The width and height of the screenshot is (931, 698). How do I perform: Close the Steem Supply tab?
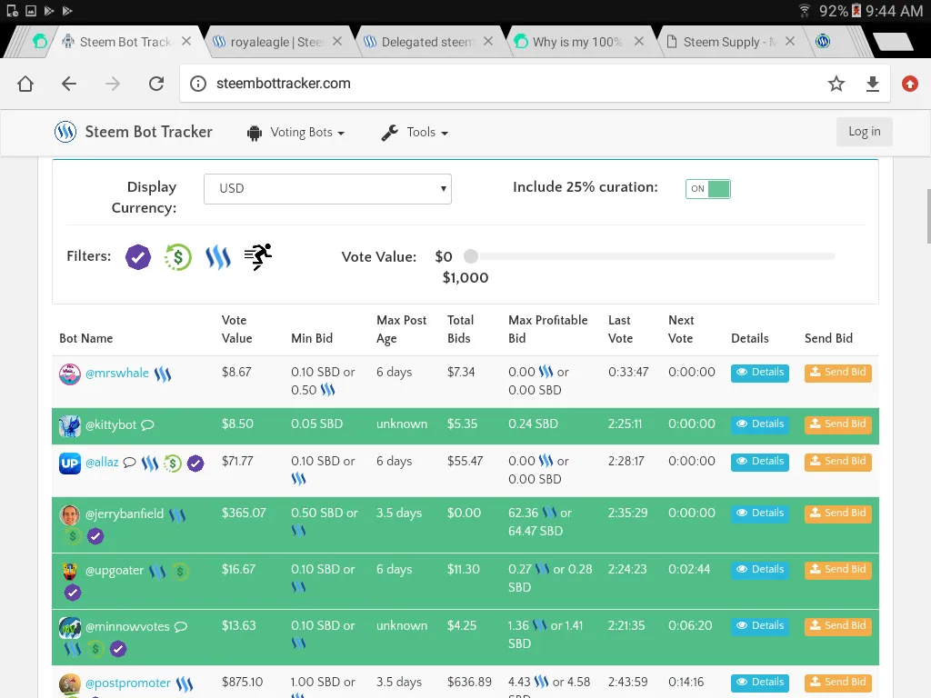click(790, 41)
